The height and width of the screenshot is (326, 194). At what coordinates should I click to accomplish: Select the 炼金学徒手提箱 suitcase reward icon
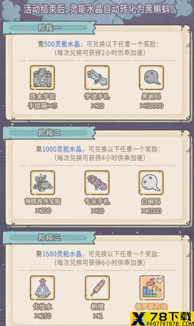coord(42,77)
